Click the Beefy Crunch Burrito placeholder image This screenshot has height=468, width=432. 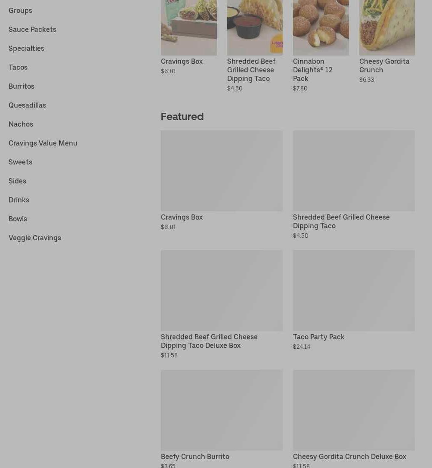[222, 410]
